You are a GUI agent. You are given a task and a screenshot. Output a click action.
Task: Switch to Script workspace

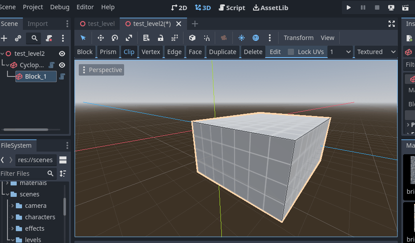click(x=232, y=7)
